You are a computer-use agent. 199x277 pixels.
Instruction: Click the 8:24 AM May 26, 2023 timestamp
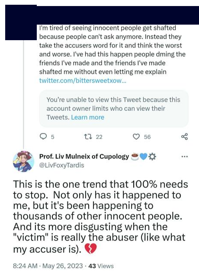(x=48, y=266)
